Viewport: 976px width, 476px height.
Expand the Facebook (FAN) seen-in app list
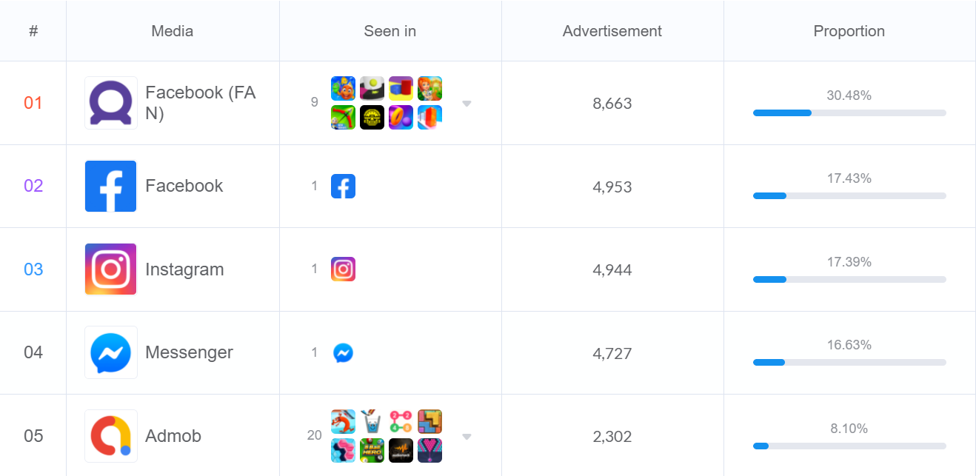point(467,104)
